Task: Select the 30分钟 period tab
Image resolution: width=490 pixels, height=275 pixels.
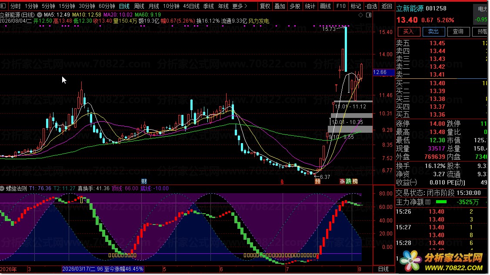Action: pos(87,6)
